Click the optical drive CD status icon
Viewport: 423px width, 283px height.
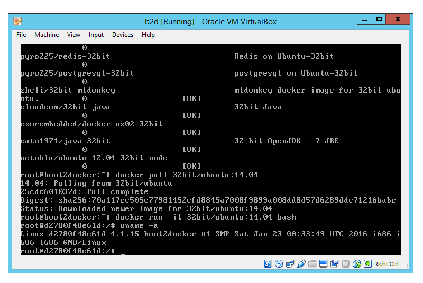pos(279,263)
